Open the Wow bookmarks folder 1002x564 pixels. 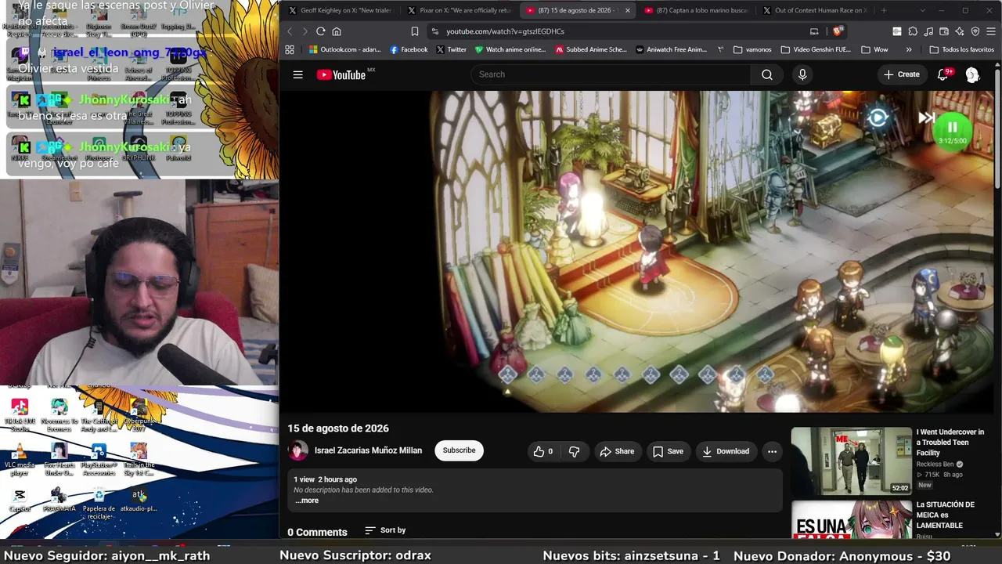pyautogui.click(x=874, y=49)
